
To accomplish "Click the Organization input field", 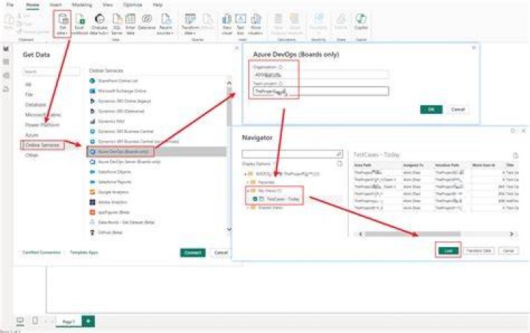I will [321, 74].
